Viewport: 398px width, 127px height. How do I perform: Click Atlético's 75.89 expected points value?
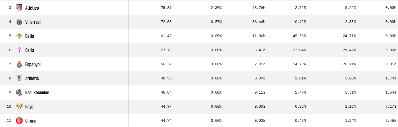pos(166,8)
